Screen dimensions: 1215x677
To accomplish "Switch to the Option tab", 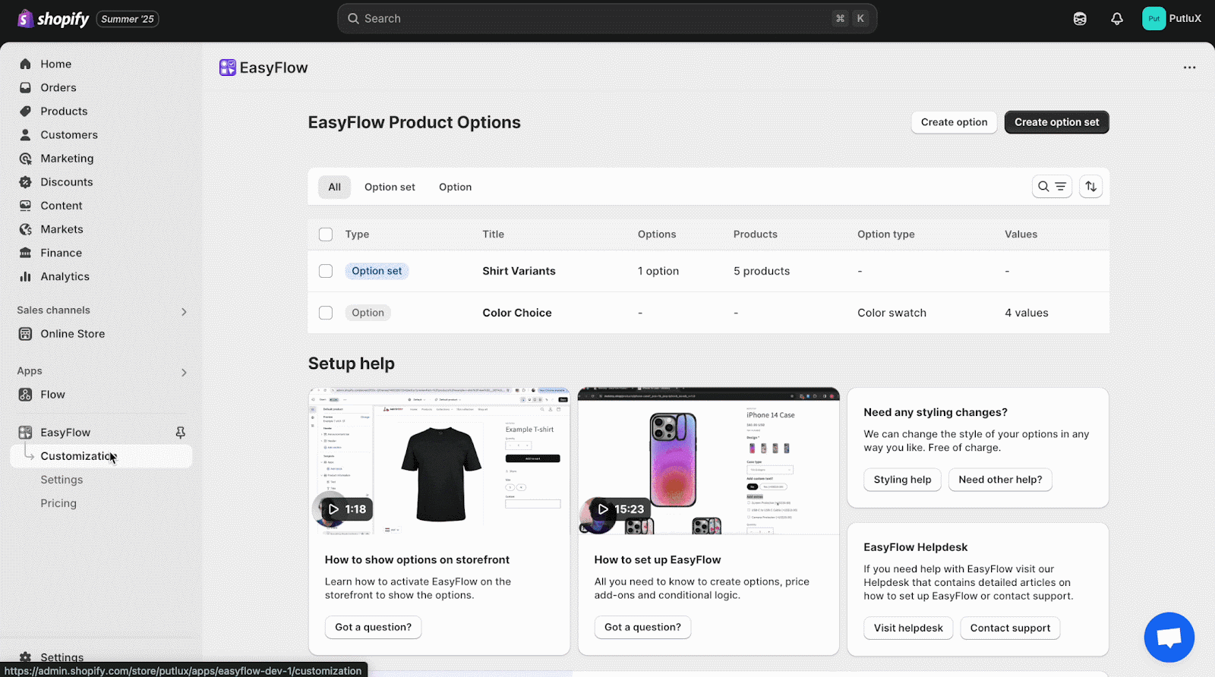I will [x=455, y=187].
